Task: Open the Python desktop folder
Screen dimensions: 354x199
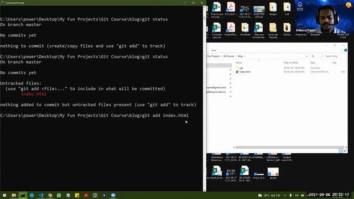Action: point(287,29)
